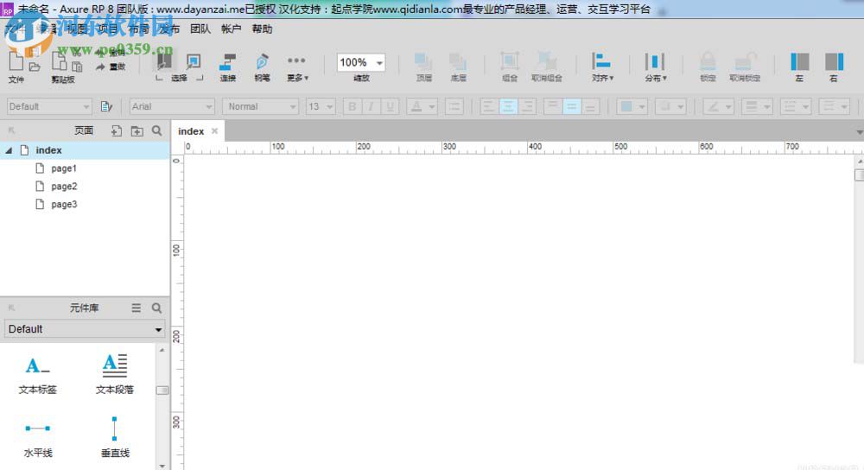
Task: Open the fill color picker
Action: (632, 106)
